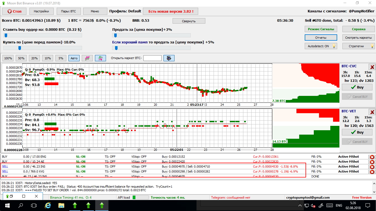Launch Internet Explorer from the taskbar
The height and width of the screenshot is (211, 376).
click(48, 205)
